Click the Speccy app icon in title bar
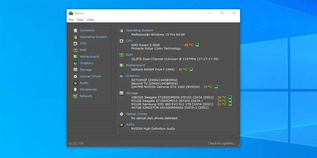 [71, 13]
